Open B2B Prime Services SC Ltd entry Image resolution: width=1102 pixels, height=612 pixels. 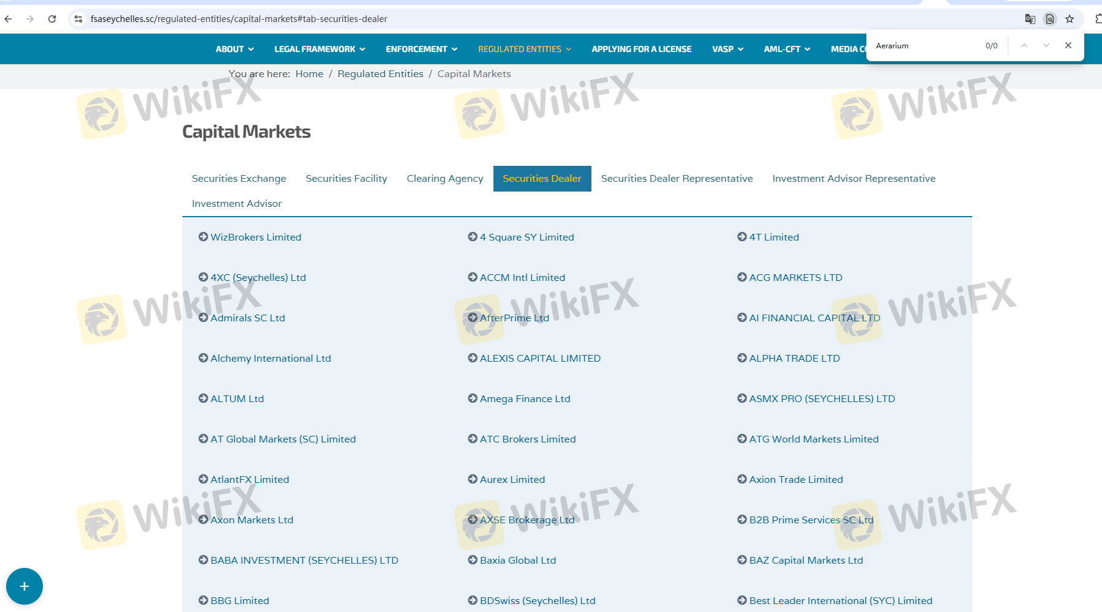tap(811, 520)
